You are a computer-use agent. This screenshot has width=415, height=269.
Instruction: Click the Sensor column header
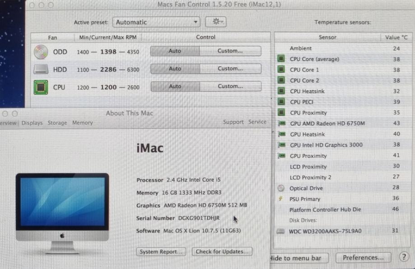[327, 37]
